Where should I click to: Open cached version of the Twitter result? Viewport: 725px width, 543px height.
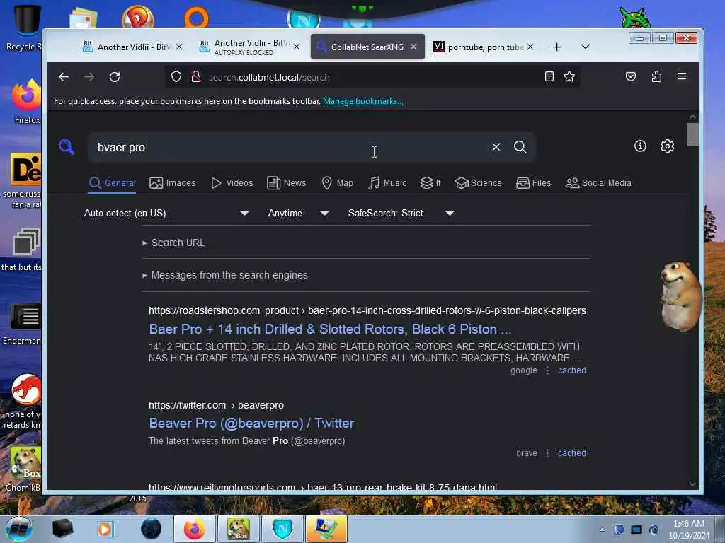[572, 453]
